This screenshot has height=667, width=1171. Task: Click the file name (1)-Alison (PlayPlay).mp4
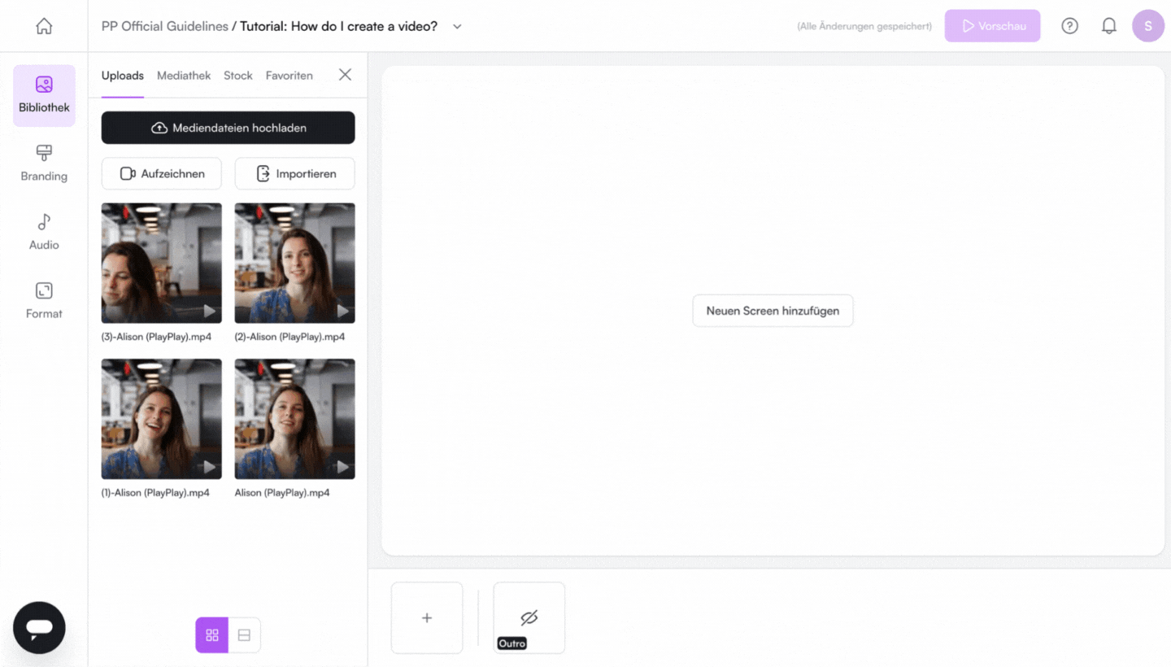pyautogui.click(x=155, y=493)
